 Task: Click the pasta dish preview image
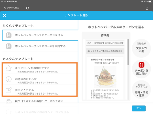105,77
